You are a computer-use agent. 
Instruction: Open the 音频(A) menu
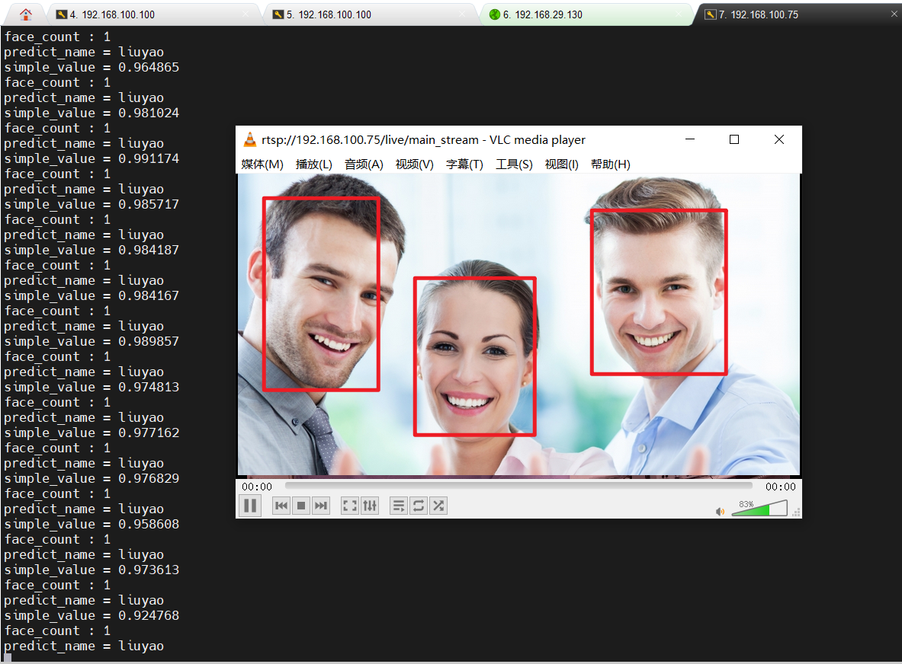(364, 164)
